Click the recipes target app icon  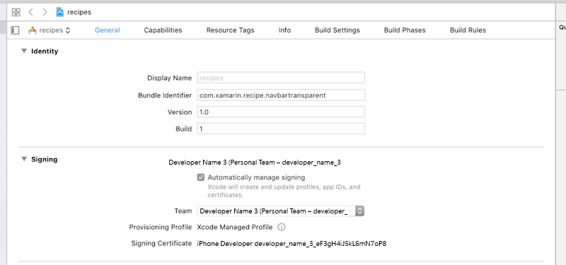pyautogui.click(x=33, y=30)
